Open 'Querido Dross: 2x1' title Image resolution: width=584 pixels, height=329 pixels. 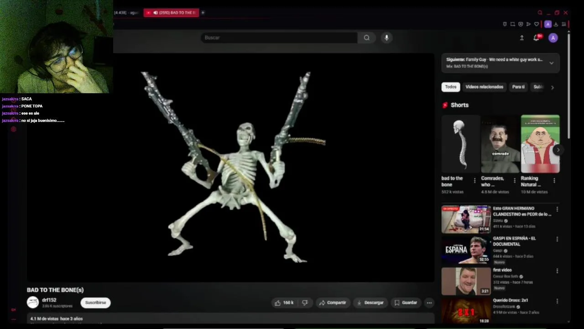(x=511, y=300)
